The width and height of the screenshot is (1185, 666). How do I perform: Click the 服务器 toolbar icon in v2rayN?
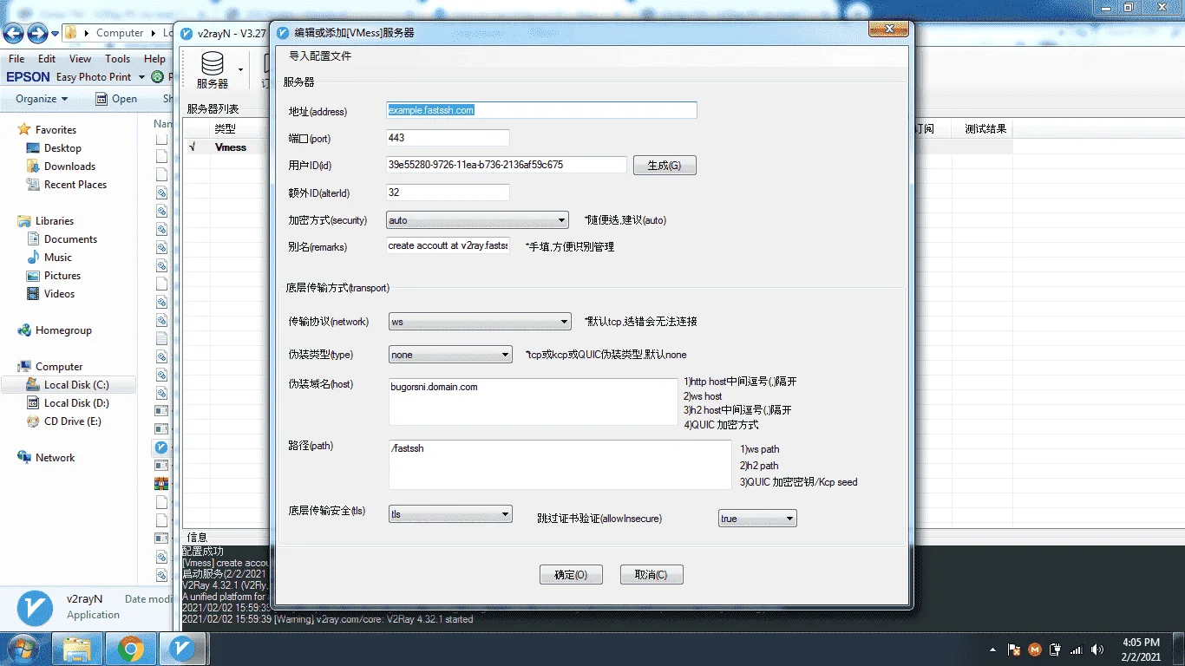(x=213, y=70)
